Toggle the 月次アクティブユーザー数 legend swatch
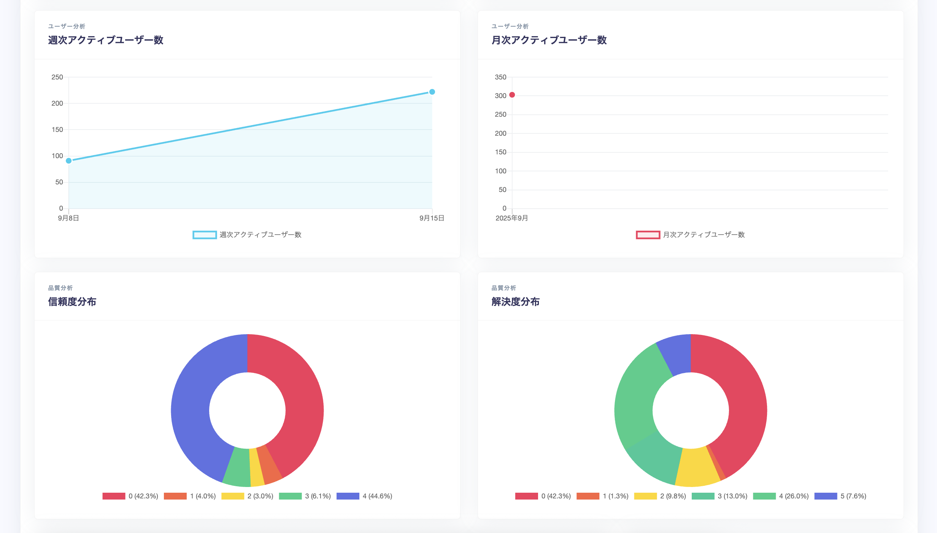This screenshot has width=937, height=533. (x=648, y=235)
